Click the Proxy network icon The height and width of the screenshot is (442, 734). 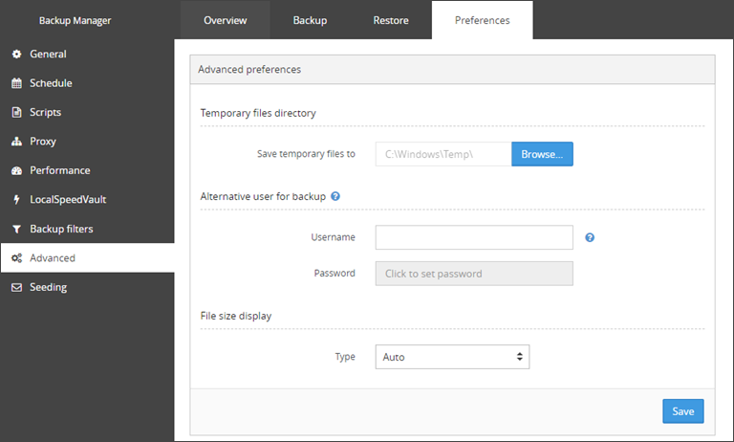16,142
